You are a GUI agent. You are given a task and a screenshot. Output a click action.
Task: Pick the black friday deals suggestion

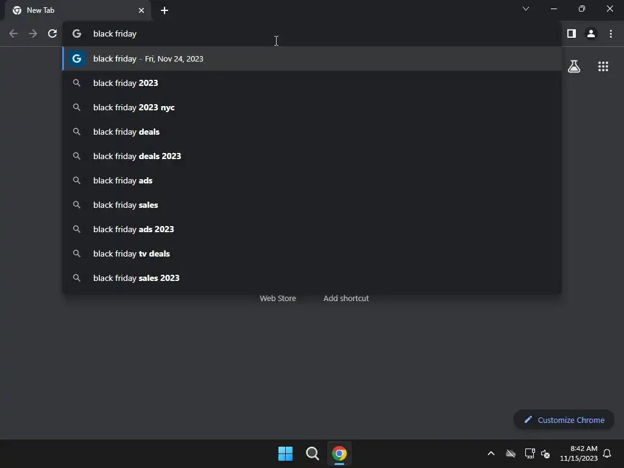pos(312,132)
